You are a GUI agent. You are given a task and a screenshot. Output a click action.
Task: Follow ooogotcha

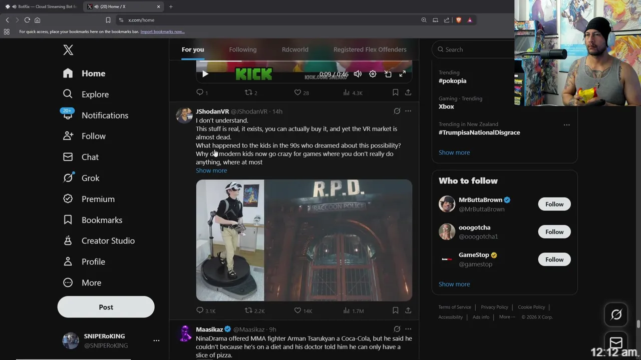554,232
